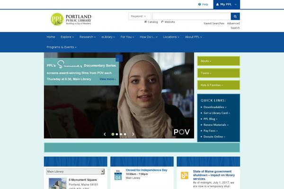Expand the Explore menu
The width and height of the screenshot is (284, 189).
(x=67, y=37)
